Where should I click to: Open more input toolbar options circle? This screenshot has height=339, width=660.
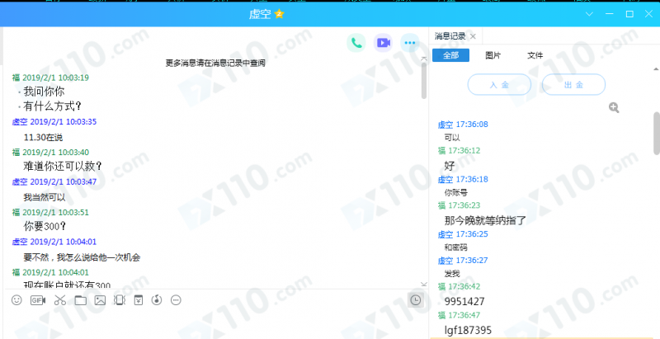176,300
